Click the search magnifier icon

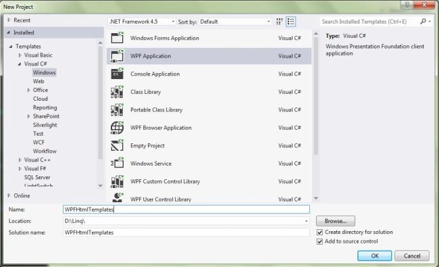coord(423,22)
